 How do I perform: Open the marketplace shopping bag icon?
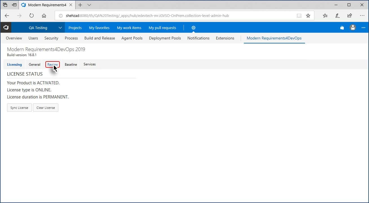[x=342, y=28]
